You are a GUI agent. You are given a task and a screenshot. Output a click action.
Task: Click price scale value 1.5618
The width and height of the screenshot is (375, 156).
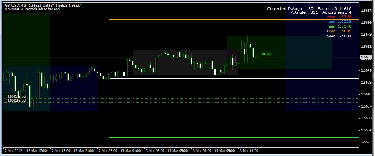pyautogui.click(x=367, y=94)
